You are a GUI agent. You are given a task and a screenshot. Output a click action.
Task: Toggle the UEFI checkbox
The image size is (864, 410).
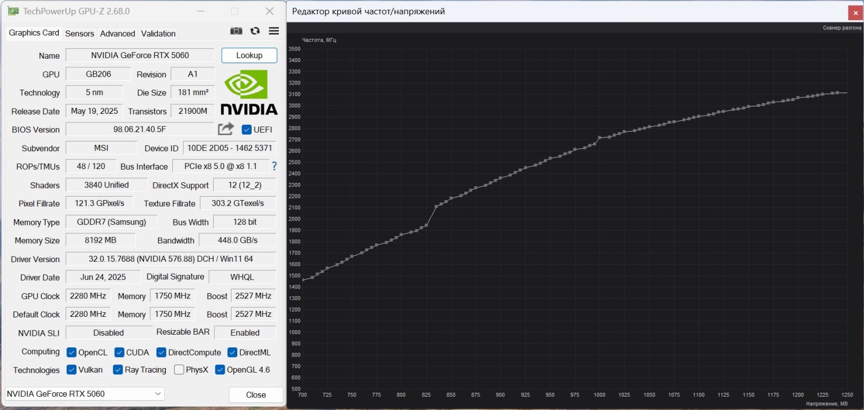247,129
